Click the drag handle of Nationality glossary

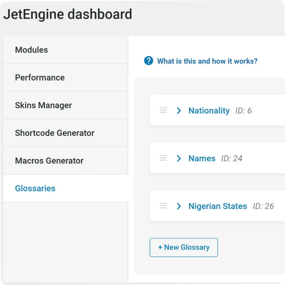point(163,110)
